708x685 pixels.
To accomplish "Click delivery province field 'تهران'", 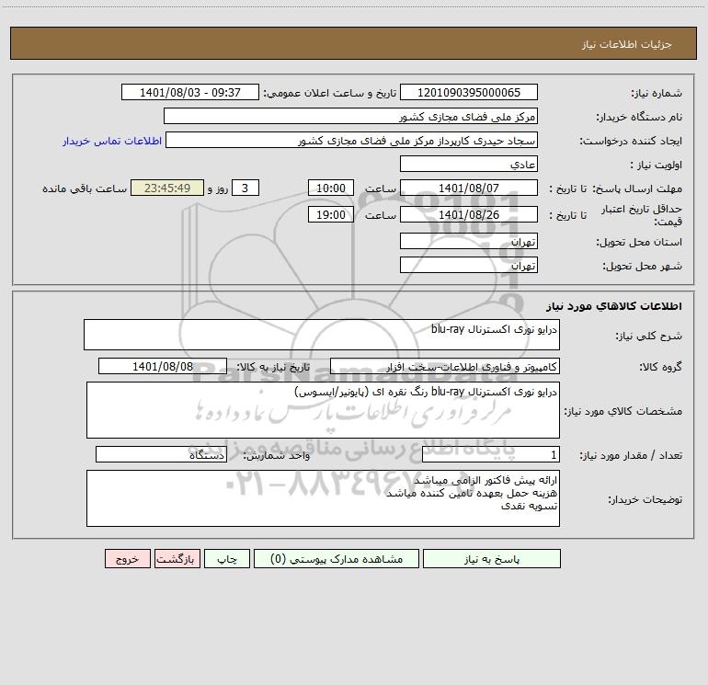I will coord(469,241).
